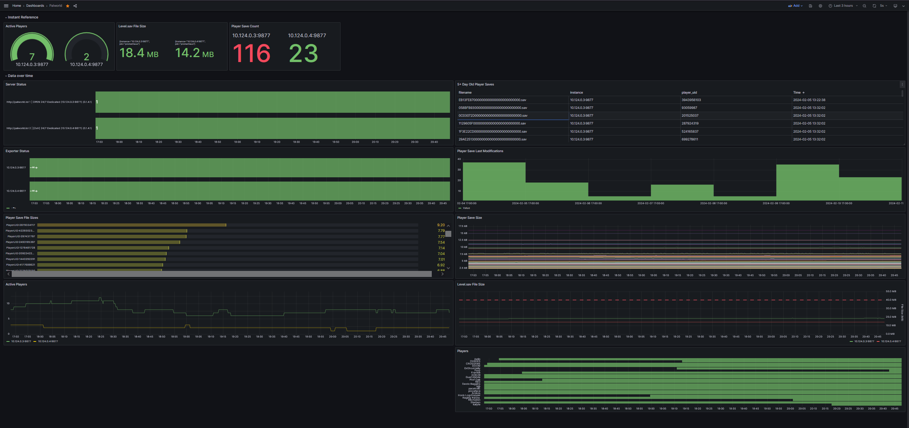This screenshot has height=428, width=909.
Task: Toggle Value series in Last Modifications legend
Action: click(466, 208)
